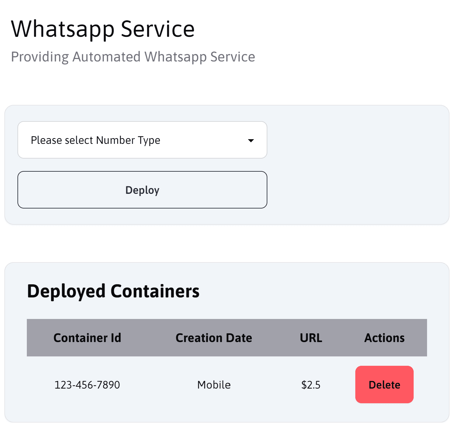
Task: Click the Deploy label text
Action: coord(142,190)
